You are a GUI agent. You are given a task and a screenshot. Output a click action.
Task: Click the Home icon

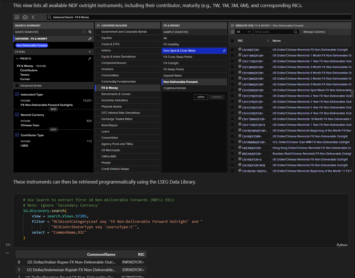pyautogui.click(x=25, y=17)
